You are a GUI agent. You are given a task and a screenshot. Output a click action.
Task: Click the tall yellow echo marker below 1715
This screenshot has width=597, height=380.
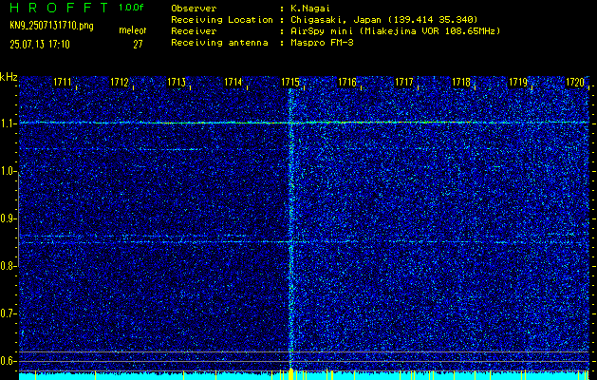tap(291, 374)
